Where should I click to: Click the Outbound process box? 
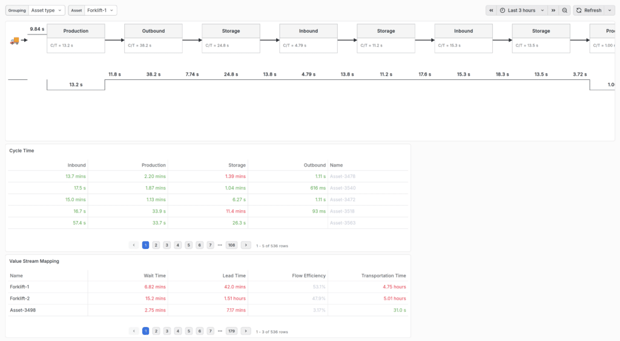(153, 38)
